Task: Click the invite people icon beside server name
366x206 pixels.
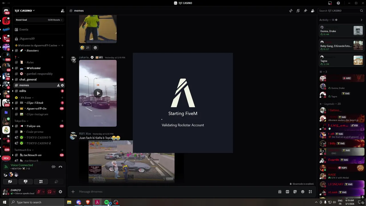Action: [63, 11]
